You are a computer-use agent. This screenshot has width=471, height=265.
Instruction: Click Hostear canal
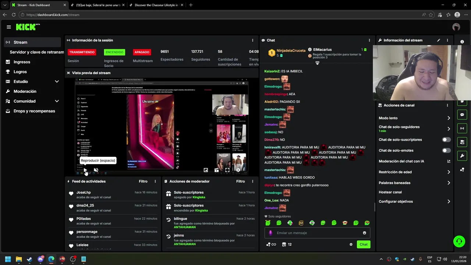(x=390, y=192)
